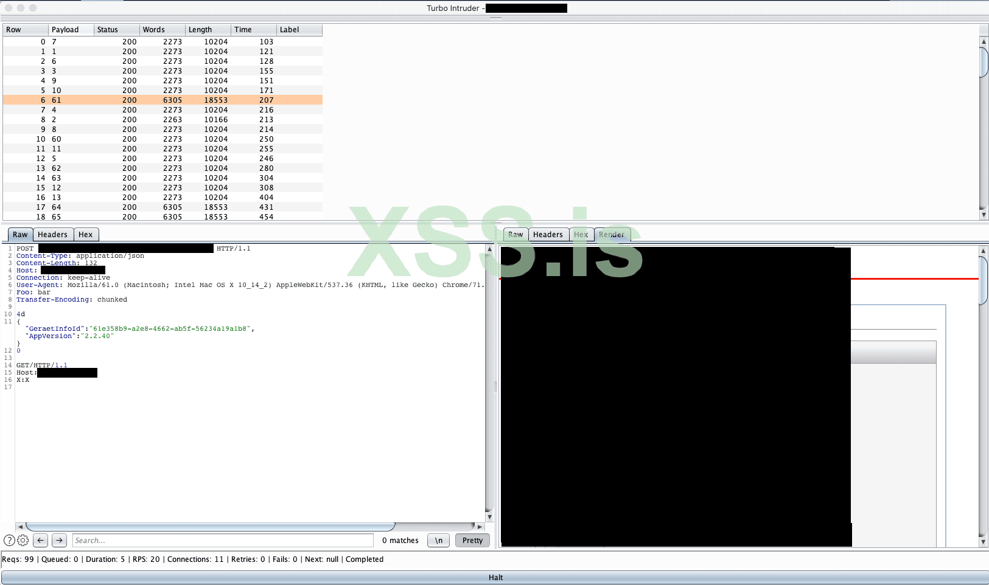This screenshot has height=585, width=989.
Task: Select row 10 with payload 60
Action: click(x=163, y=139)
